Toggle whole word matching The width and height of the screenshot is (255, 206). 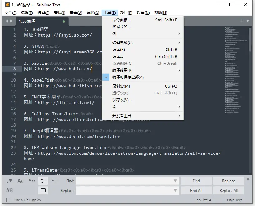point(32,181)
